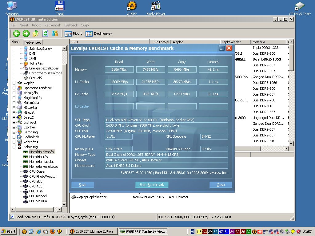Select Memória másolás benchmark item
The height and width of the screenshot is (236, 315).
[x=39, y=162]
